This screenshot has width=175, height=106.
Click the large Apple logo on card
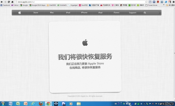(x=85, y=42)
